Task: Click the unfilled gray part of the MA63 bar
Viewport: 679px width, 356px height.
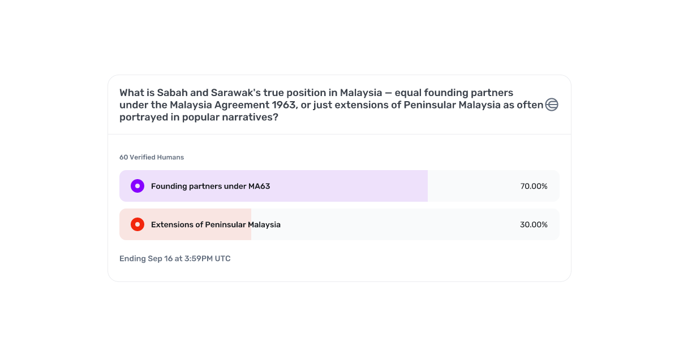Action: click(474, 186)
